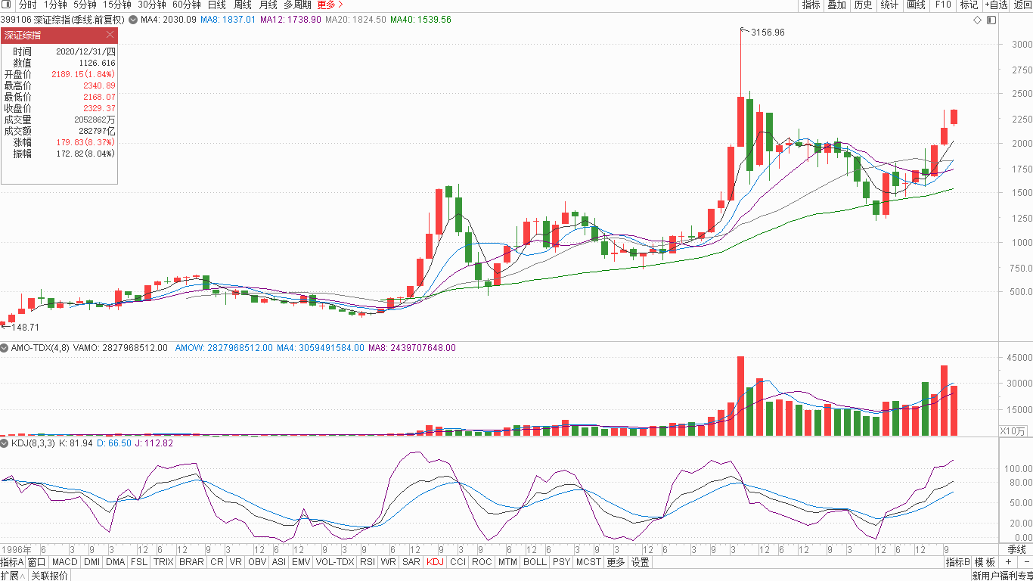Switch indicator to PSY
This screenshot has height=581, width=1033.
[561, 562]
